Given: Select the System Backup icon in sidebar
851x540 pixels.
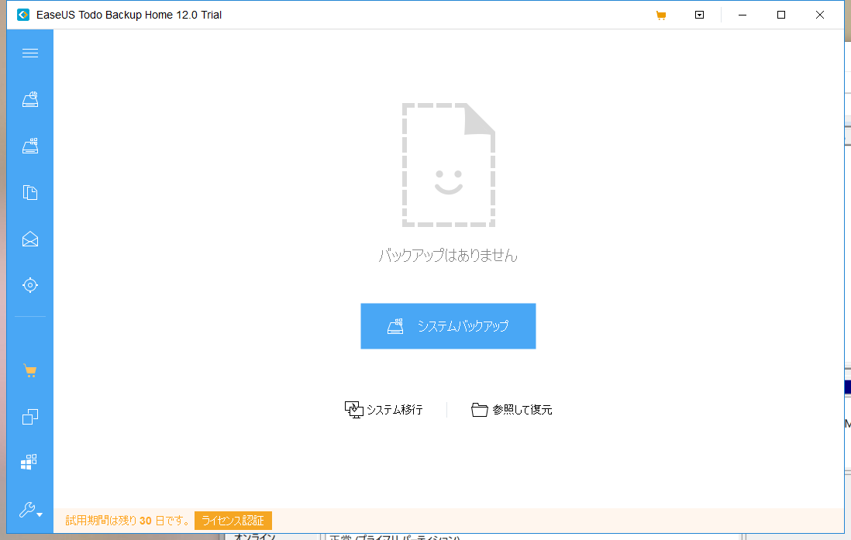Looking at the screenshot, I should [29, 98].
